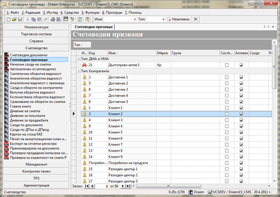The image size is (280, 197).
Task: Select the Клиент 7 name cell
Action: click(132, 145)
